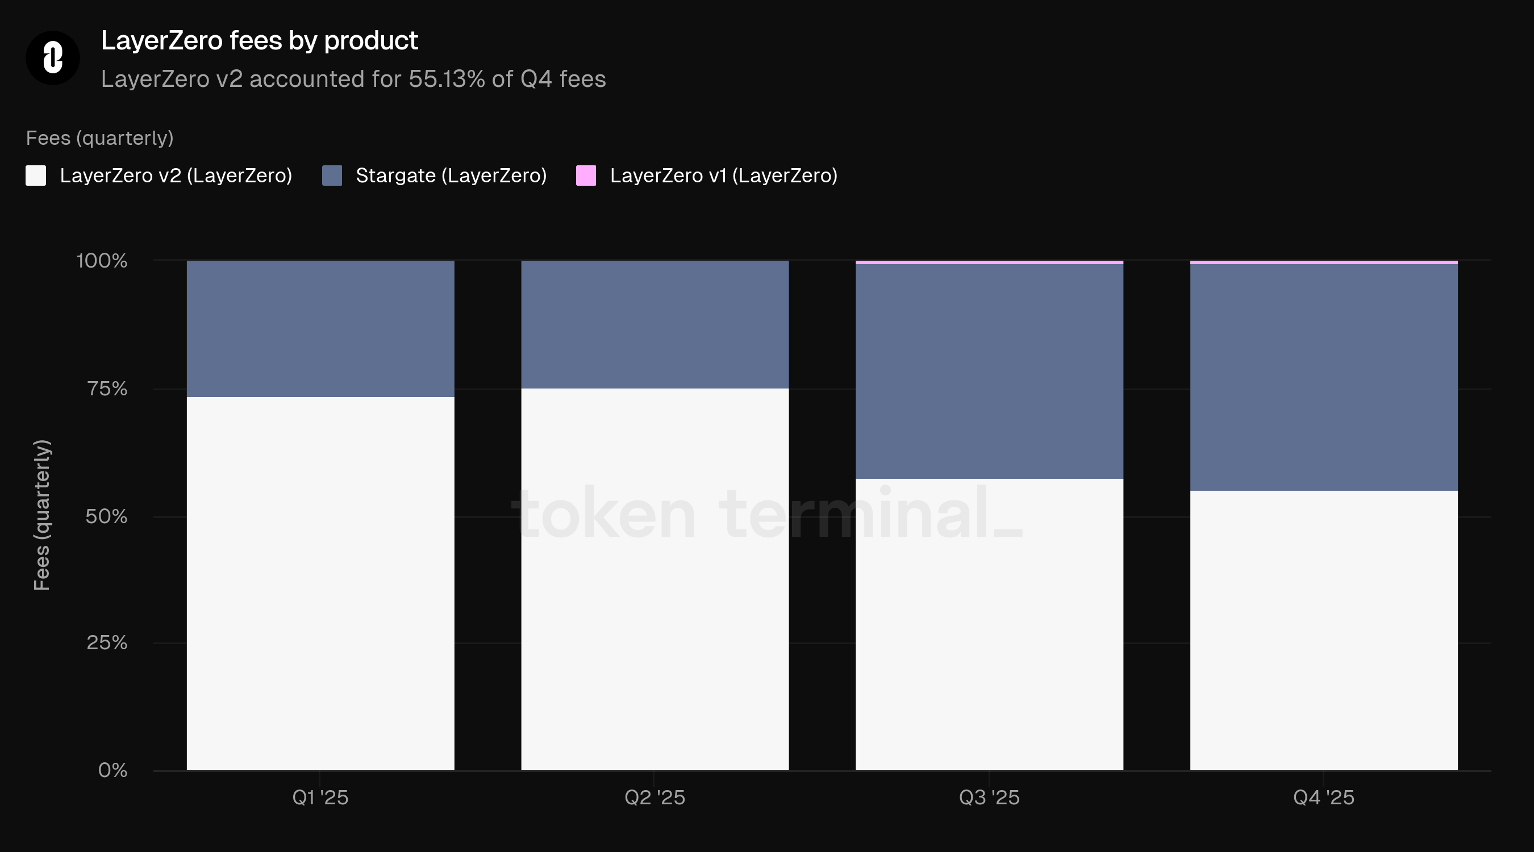Viewport: 1534px width, 852px height.
Task: Click the white LayerZero v2 legend swatch
Action: 36,176
